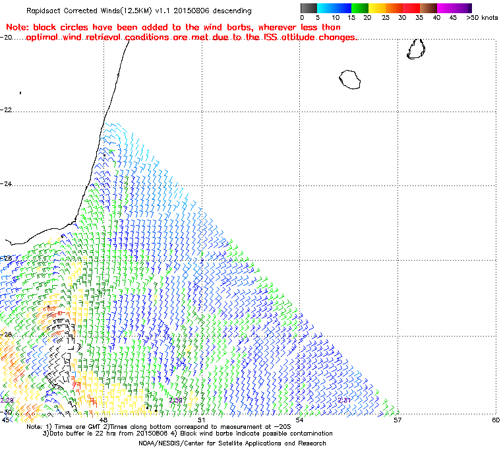Click the longitude label '51'

coord(201,420)
